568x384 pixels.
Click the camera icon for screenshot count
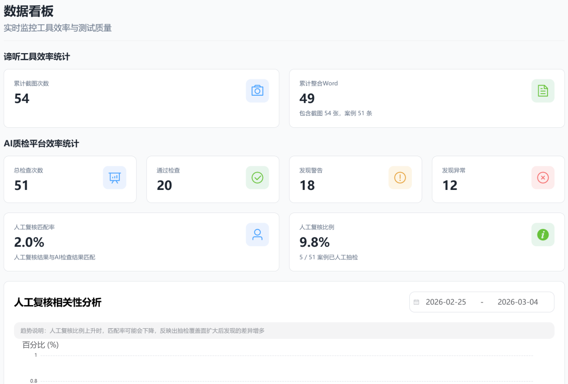click(x=257, y=90)
